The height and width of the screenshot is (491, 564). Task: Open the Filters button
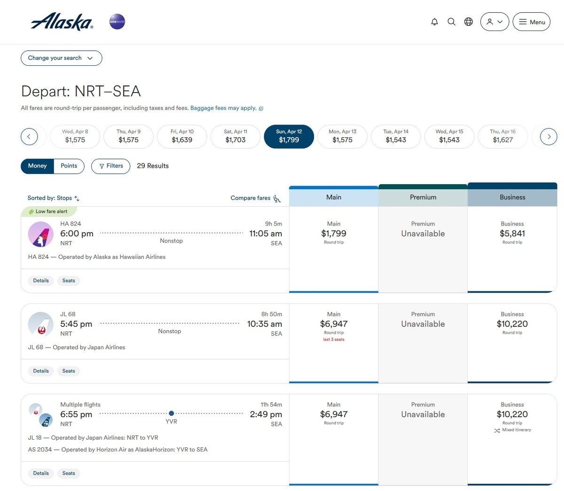pos(111,166)
